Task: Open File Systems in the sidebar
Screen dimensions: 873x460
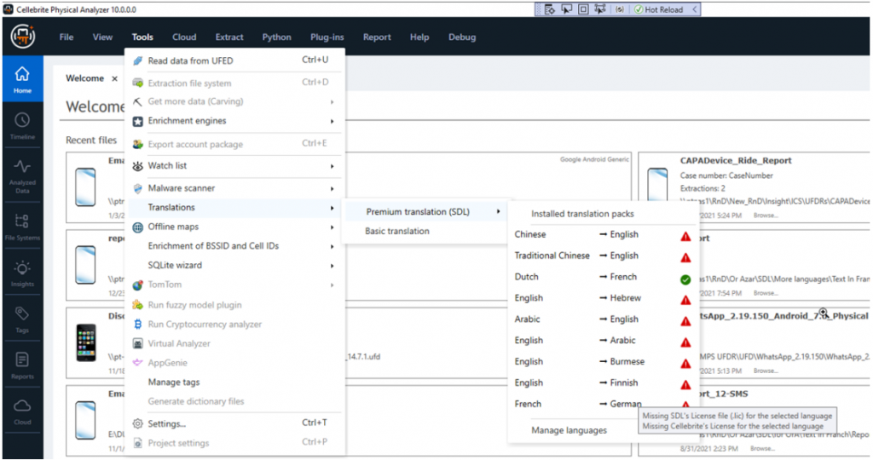Action: pos(22,227)
